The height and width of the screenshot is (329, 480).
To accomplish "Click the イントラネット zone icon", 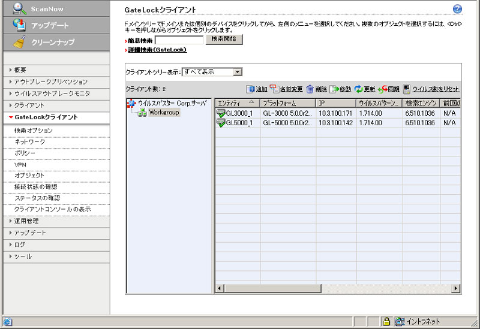I will (x=400, y=321).
